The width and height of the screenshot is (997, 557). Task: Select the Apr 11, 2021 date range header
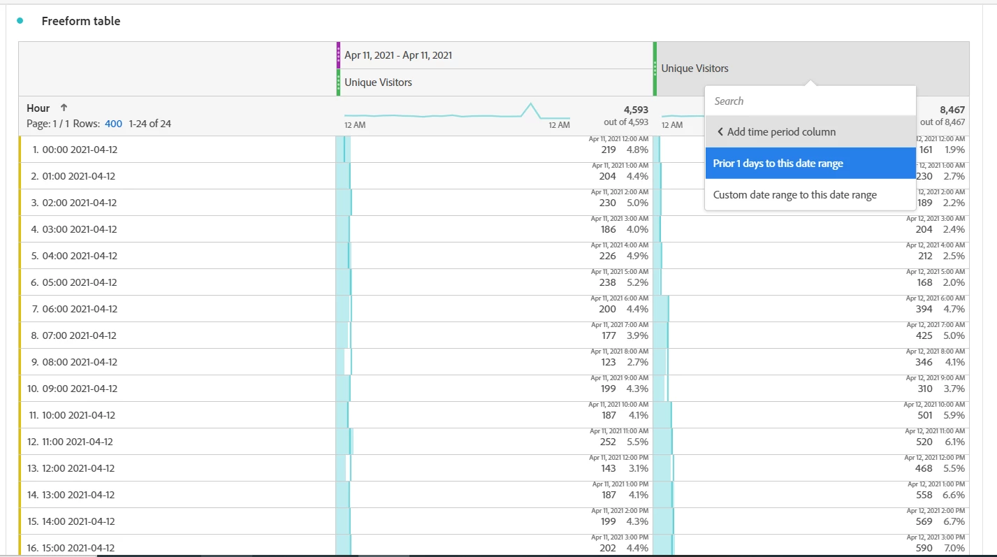click(398, 55)
